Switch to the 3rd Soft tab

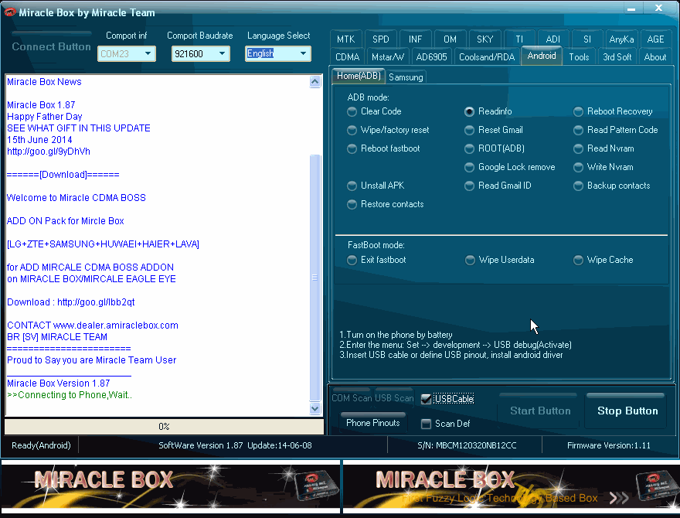pyautogui.click(x=617, y=57)
